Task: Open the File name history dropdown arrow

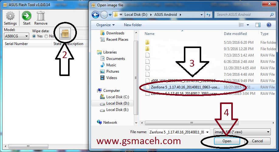Action: [208, 132]
